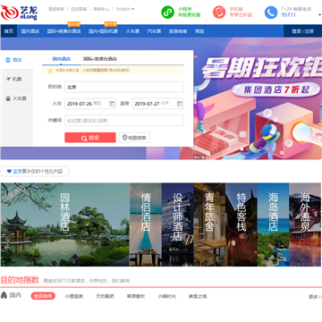Open the 国内·国际机票 navigation item

103,31
